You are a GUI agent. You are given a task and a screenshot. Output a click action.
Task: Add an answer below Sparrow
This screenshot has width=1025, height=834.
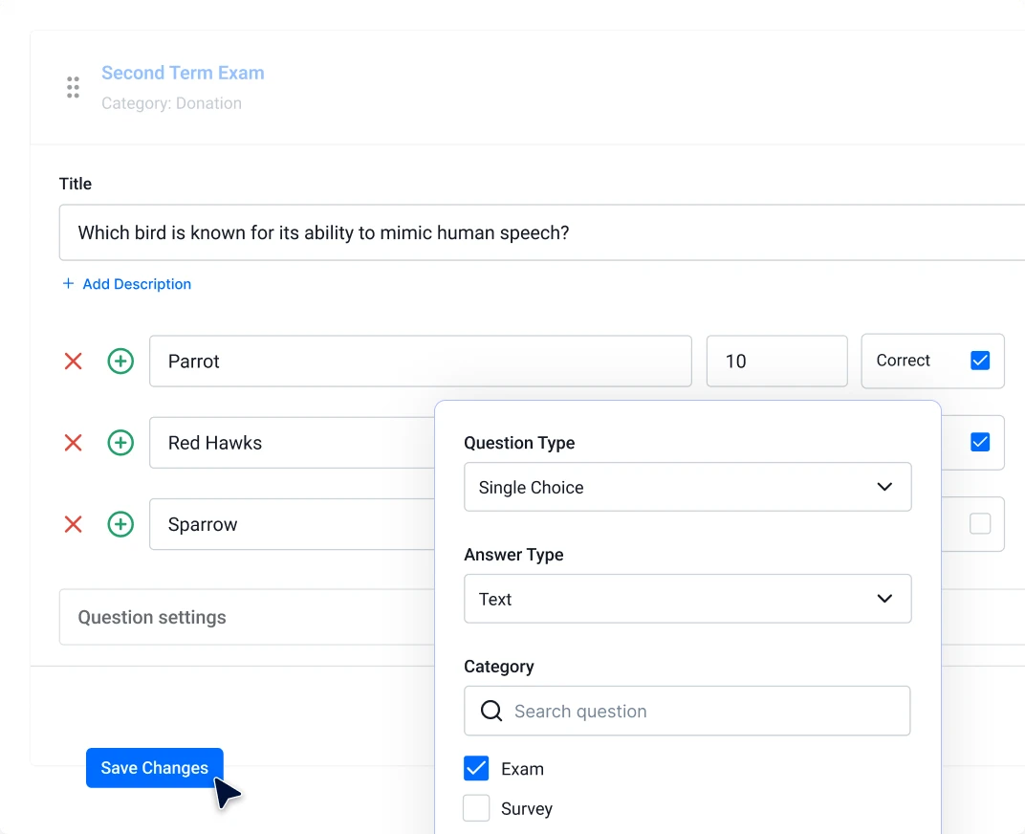(x=120, y=524)
